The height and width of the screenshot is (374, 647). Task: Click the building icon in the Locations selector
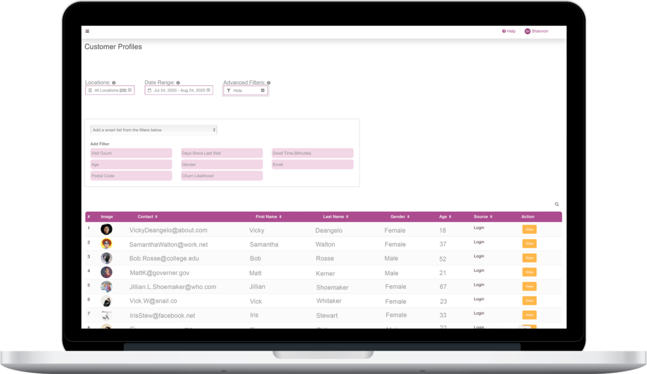tap(90, 90)
